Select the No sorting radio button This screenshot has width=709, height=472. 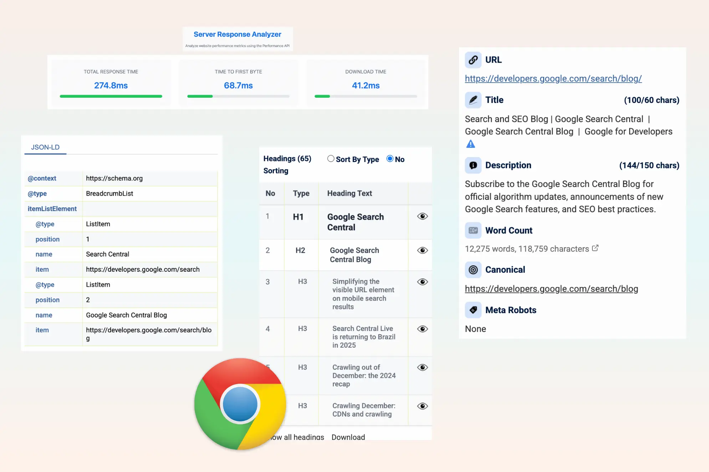[390, 159]
